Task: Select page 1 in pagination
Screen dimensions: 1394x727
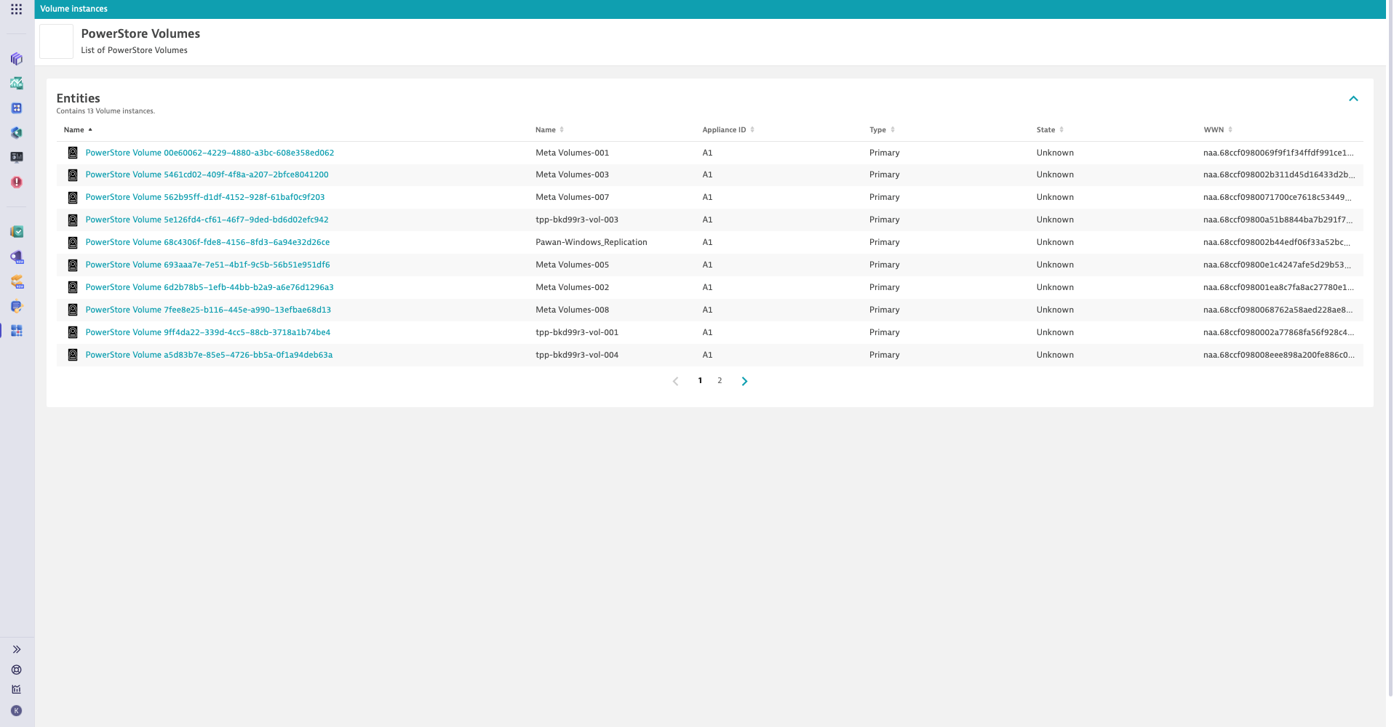Action: (700, 380)
